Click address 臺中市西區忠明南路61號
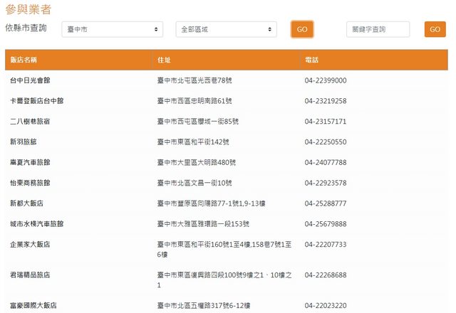The width and height of the screenshot is (456, 313). (195, 101)
